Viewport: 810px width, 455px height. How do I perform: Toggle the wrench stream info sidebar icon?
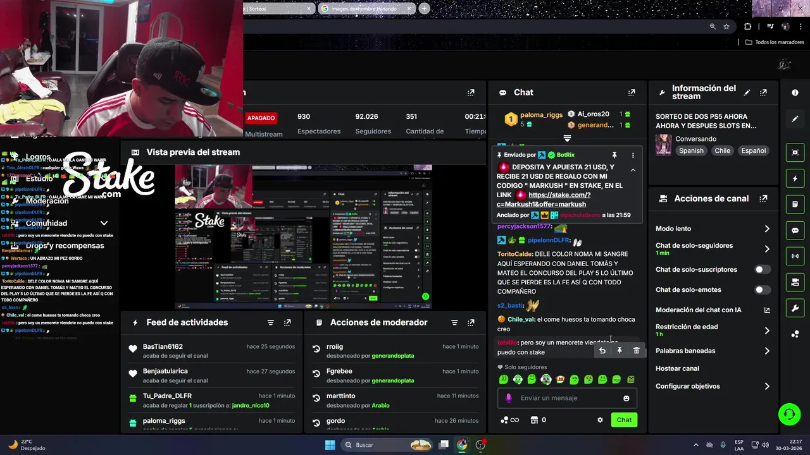point(795,308)
